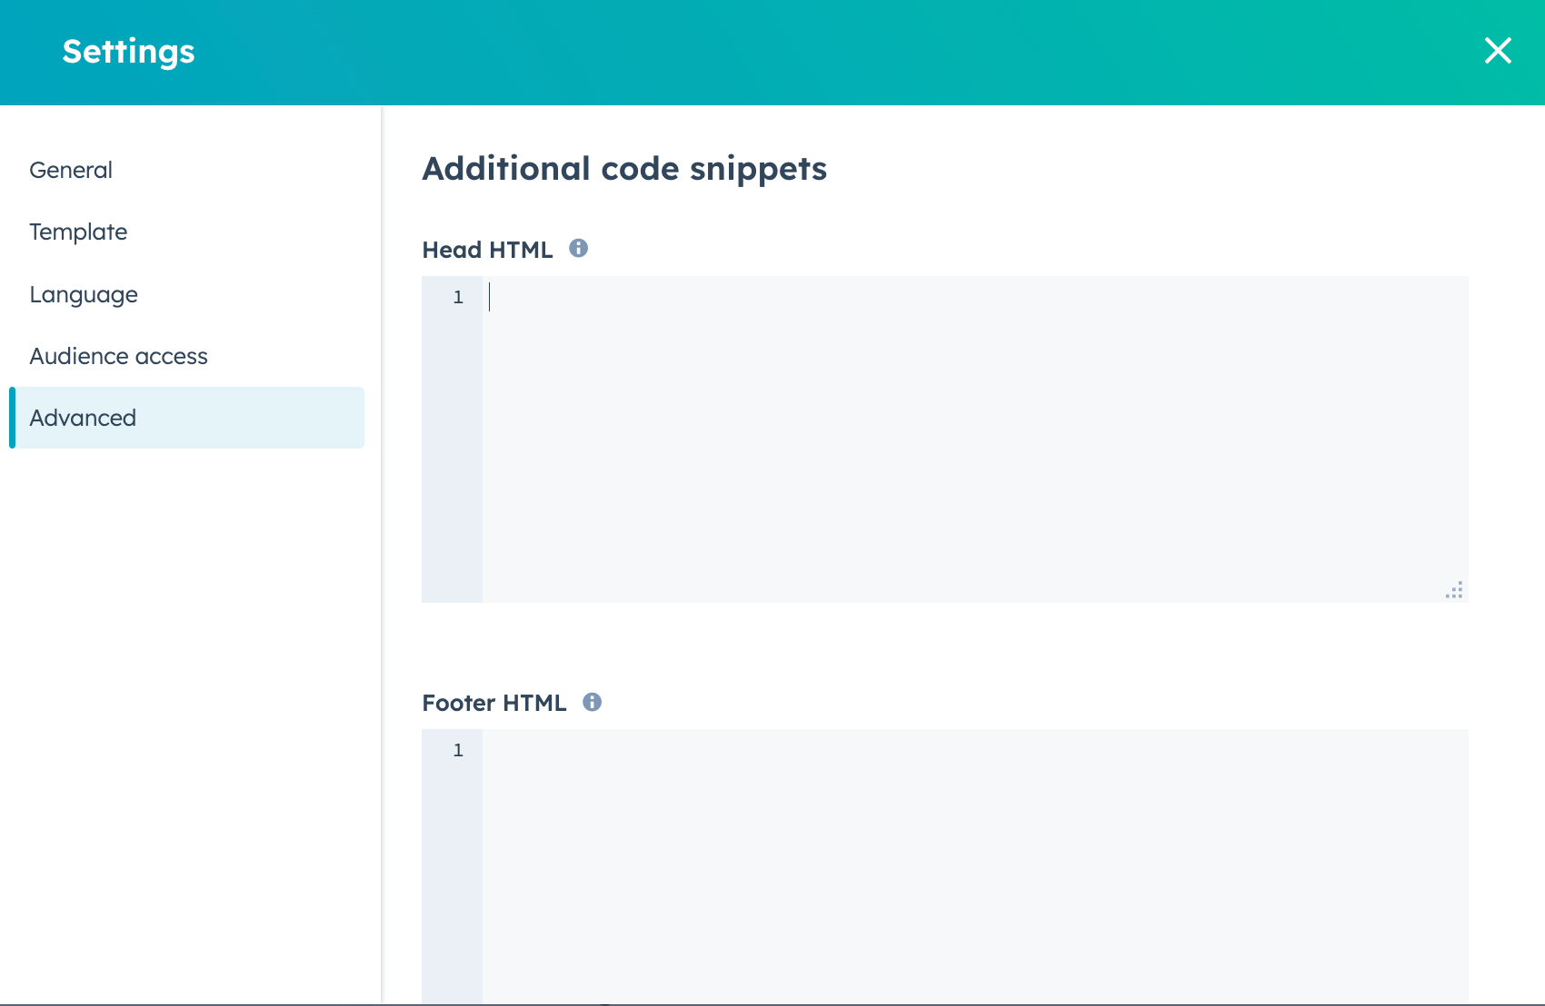Screen dimensions: 1545x1006
Task: Click the Settings title in the header
Action: pos(128,52)
